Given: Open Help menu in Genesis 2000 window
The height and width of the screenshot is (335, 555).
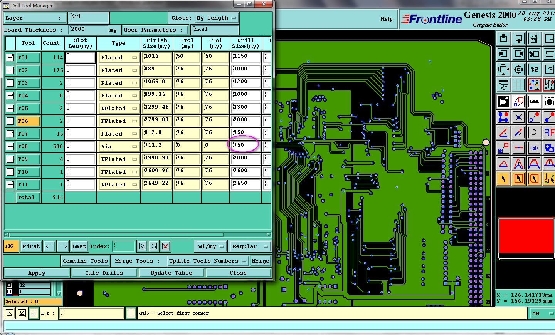Looking at the screenshot, I should (387, 19).
